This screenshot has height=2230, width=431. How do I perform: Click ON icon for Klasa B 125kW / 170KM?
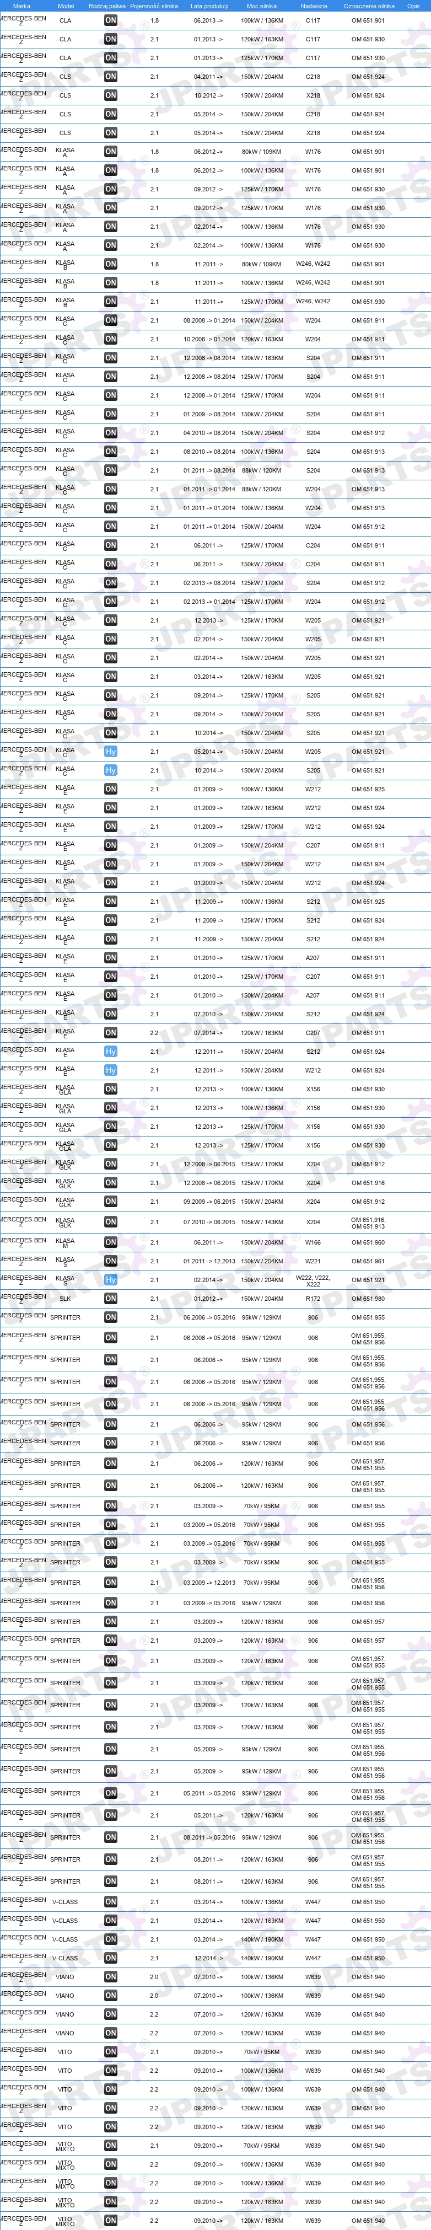click(111, 301)
